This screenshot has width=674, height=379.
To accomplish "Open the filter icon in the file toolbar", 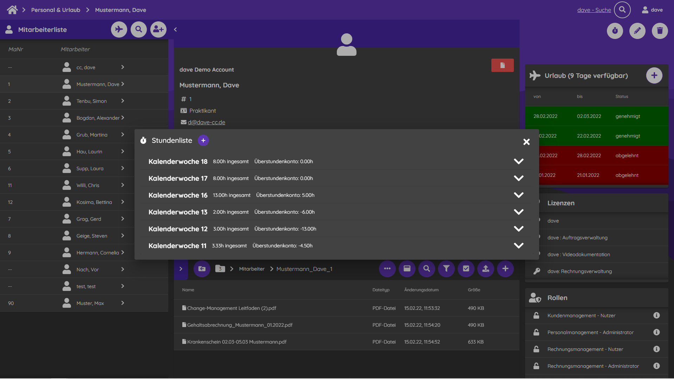I will pos(446,269).
